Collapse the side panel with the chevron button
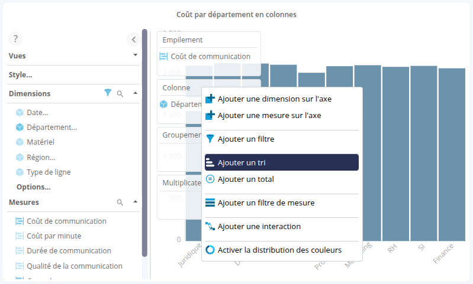Image resolution: width=473 pixels, height=284 pixels. [133, 40]
